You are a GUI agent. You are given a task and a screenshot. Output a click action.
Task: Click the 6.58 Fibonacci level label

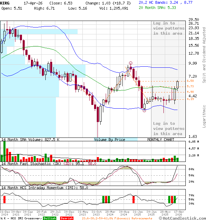[x=191, y=81]
